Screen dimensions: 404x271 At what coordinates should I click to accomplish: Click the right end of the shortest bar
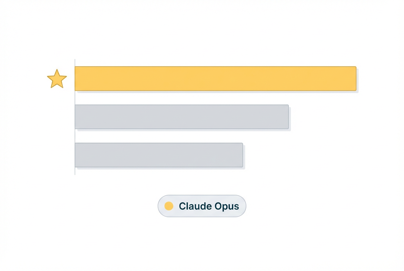(x=241, y=155)
